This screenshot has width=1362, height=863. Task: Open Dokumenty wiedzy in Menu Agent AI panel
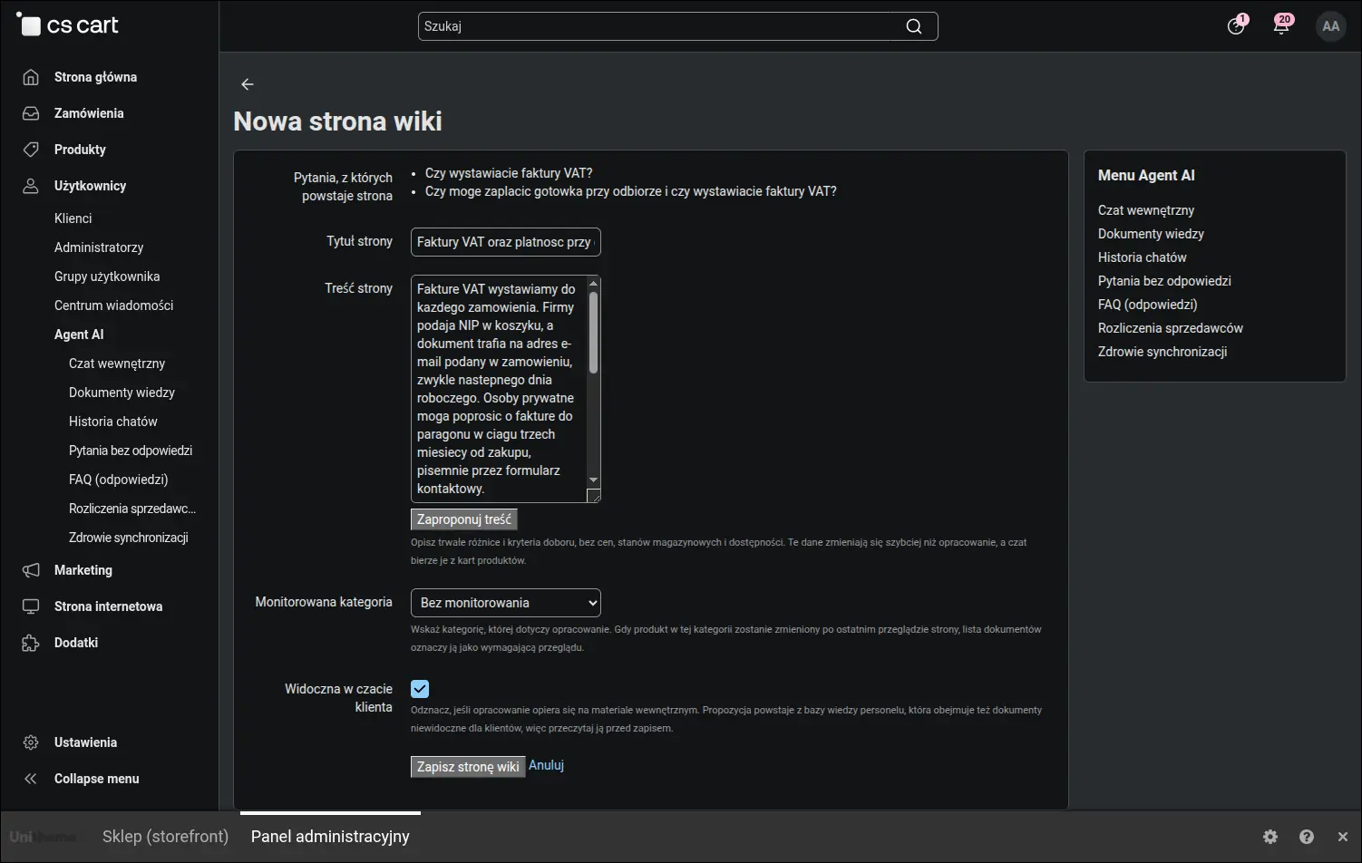coord(1151,234)
